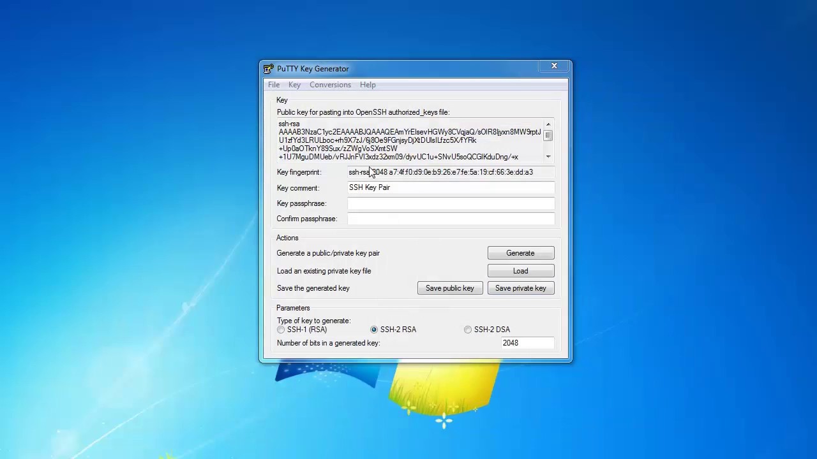Open the Conversions menu

330,85
